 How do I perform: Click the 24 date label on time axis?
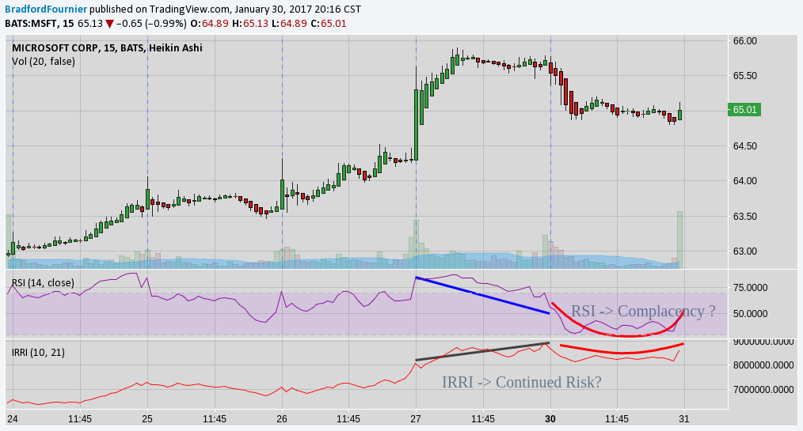[13, 419]
